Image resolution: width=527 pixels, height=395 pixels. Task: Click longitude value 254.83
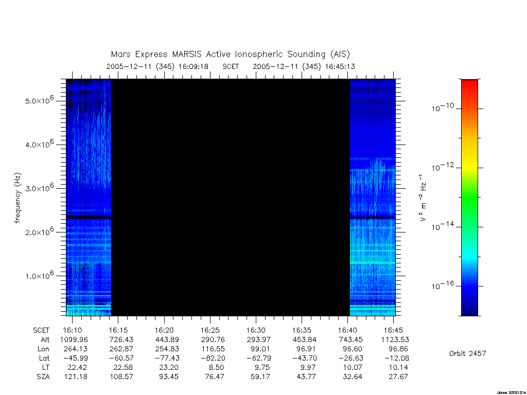[x=167, y=349]
